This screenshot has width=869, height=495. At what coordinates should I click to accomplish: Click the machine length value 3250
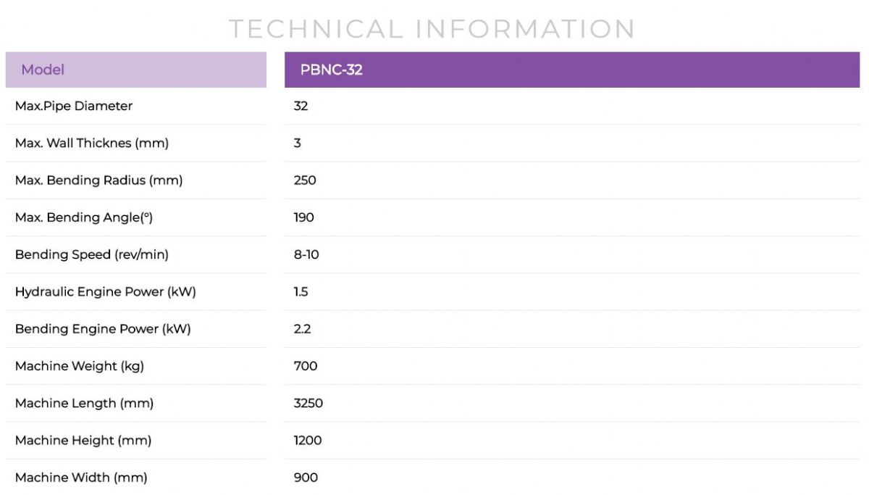tap(308, 403)
